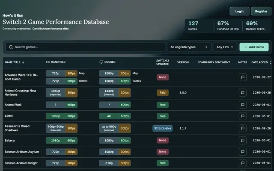Click the Handheld console icon in header
274x171 pixels.
tap(48, 62)
